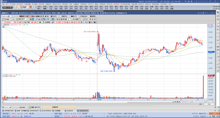Click the red 매수 buy button
The width and height of the screenshot is (220, 118).
90,22
